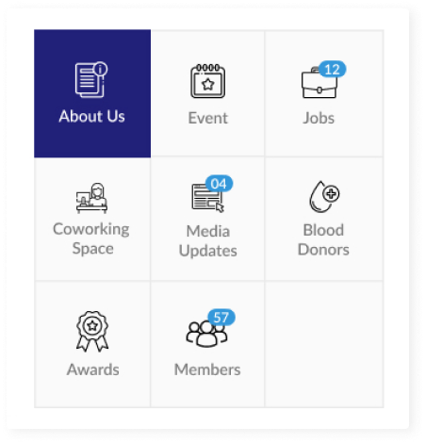Viewport: 425px width, 443px height.
Task: Select the Coworking Space desk icon
Action: 91,198
